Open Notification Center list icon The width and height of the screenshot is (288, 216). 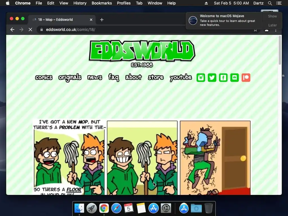[x=279, y=3]
